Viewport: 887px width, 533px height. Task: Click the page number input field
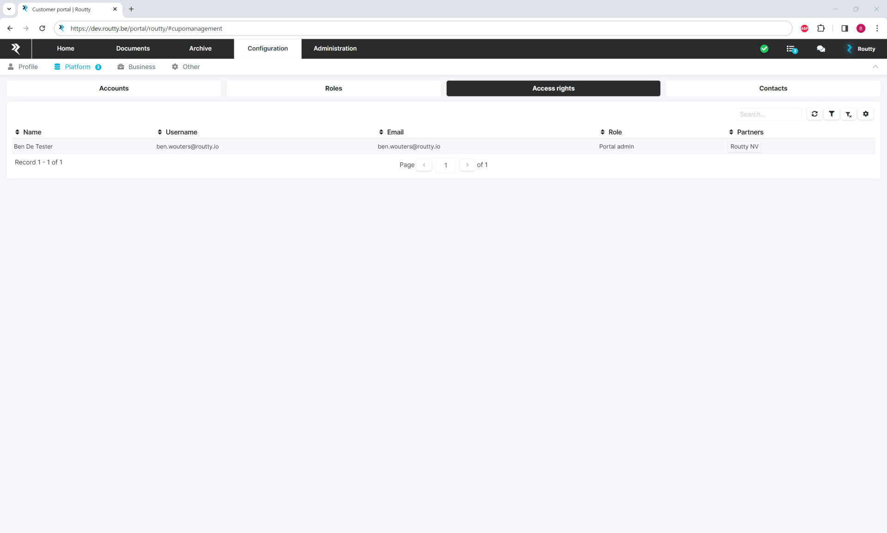(446, 165)
